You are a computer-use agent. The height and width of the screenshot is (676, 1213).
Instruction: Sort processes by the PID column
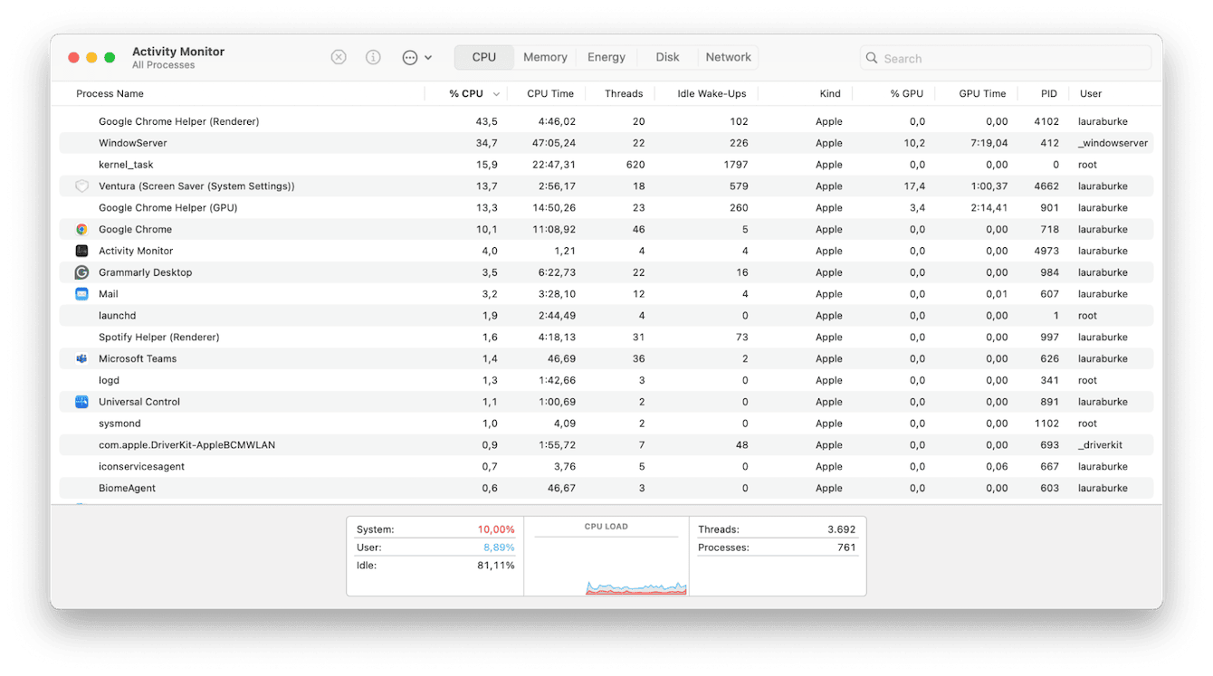pyautogui.click(x=1047, y=93)
